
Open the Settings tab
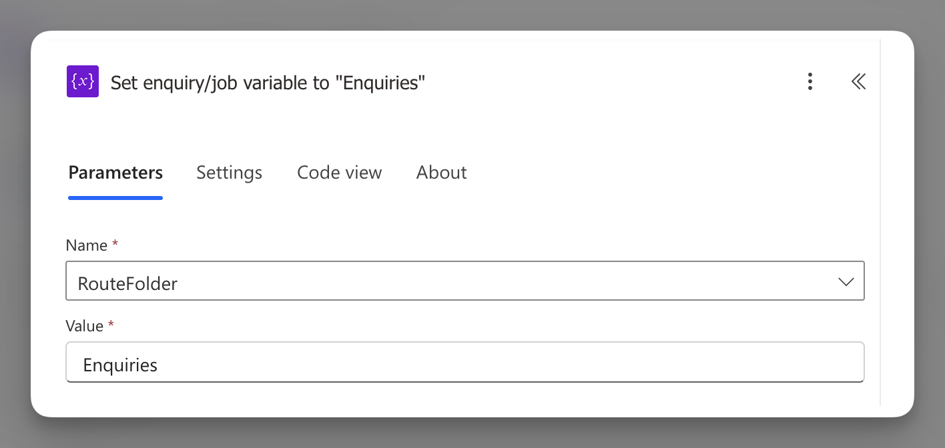pos(229,173)
